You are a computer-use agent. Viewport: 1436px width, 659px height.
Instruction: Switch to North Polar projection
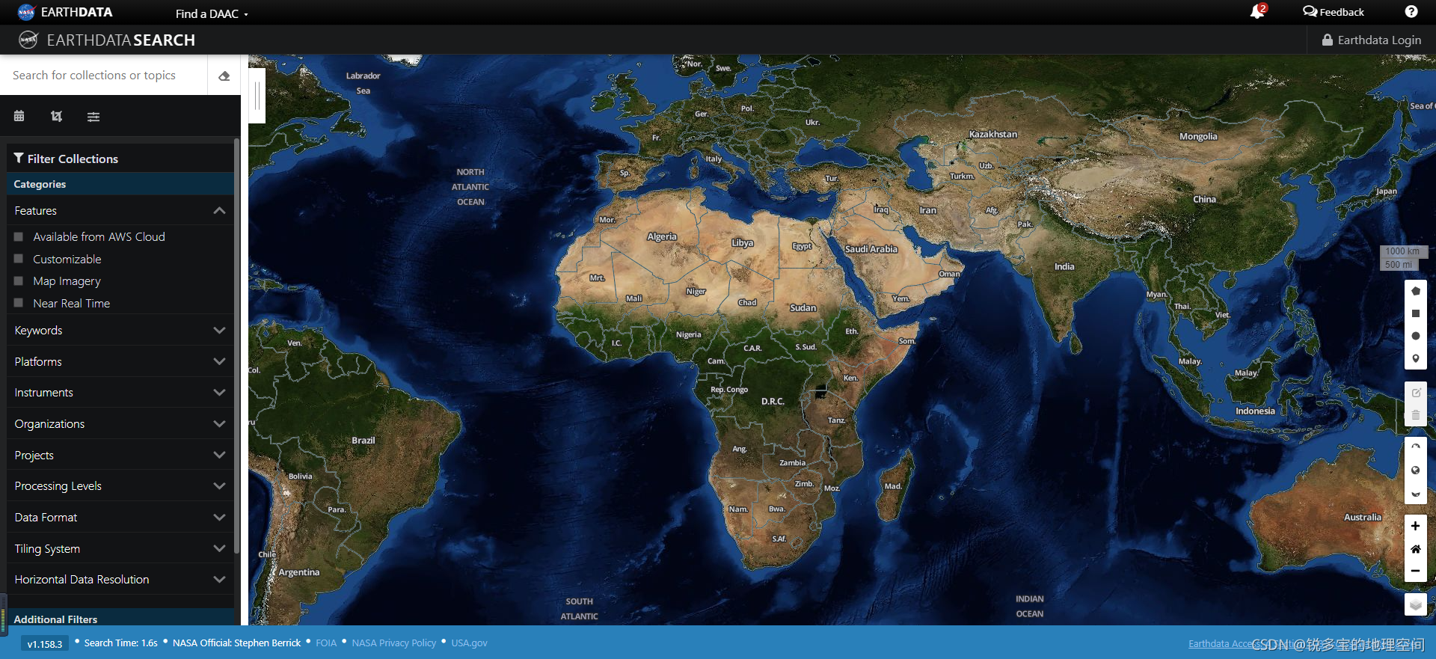click(x=1415, y=447)
